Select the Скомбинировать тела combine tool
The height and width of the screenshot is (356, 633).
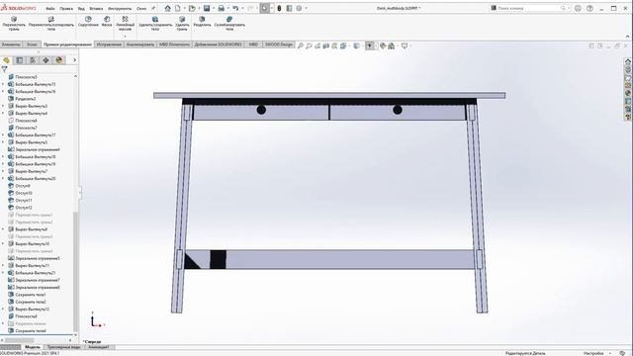point(229,24)
